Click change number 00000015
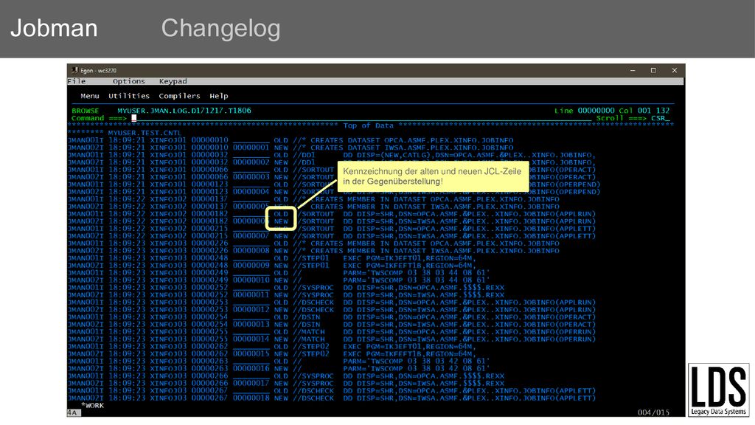The height and width of the screenshot is (425, 755). [x=251, y=353]
